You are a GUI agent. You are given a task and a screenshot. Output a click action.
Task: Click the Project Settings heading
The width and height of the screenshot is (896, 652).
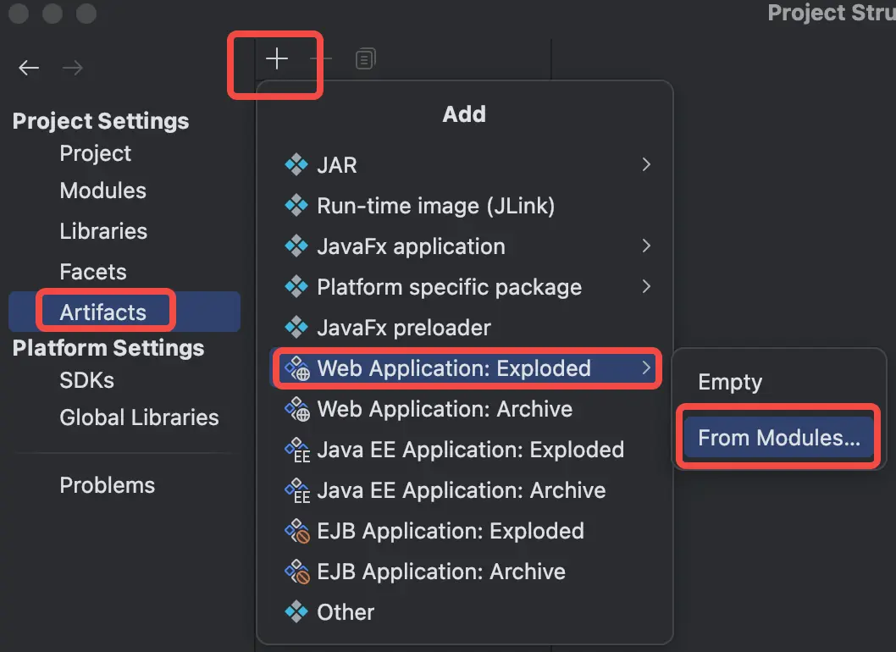pos(101,120)
